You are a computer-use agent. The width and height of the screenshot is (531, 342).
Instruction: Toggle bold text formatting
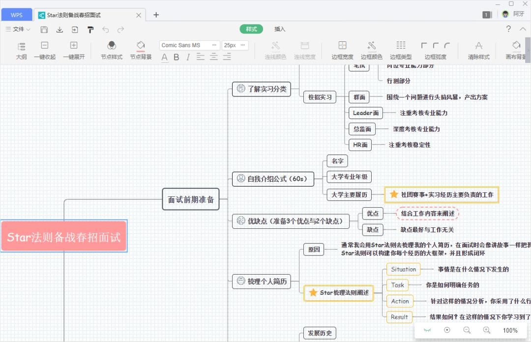coord(176,58)
